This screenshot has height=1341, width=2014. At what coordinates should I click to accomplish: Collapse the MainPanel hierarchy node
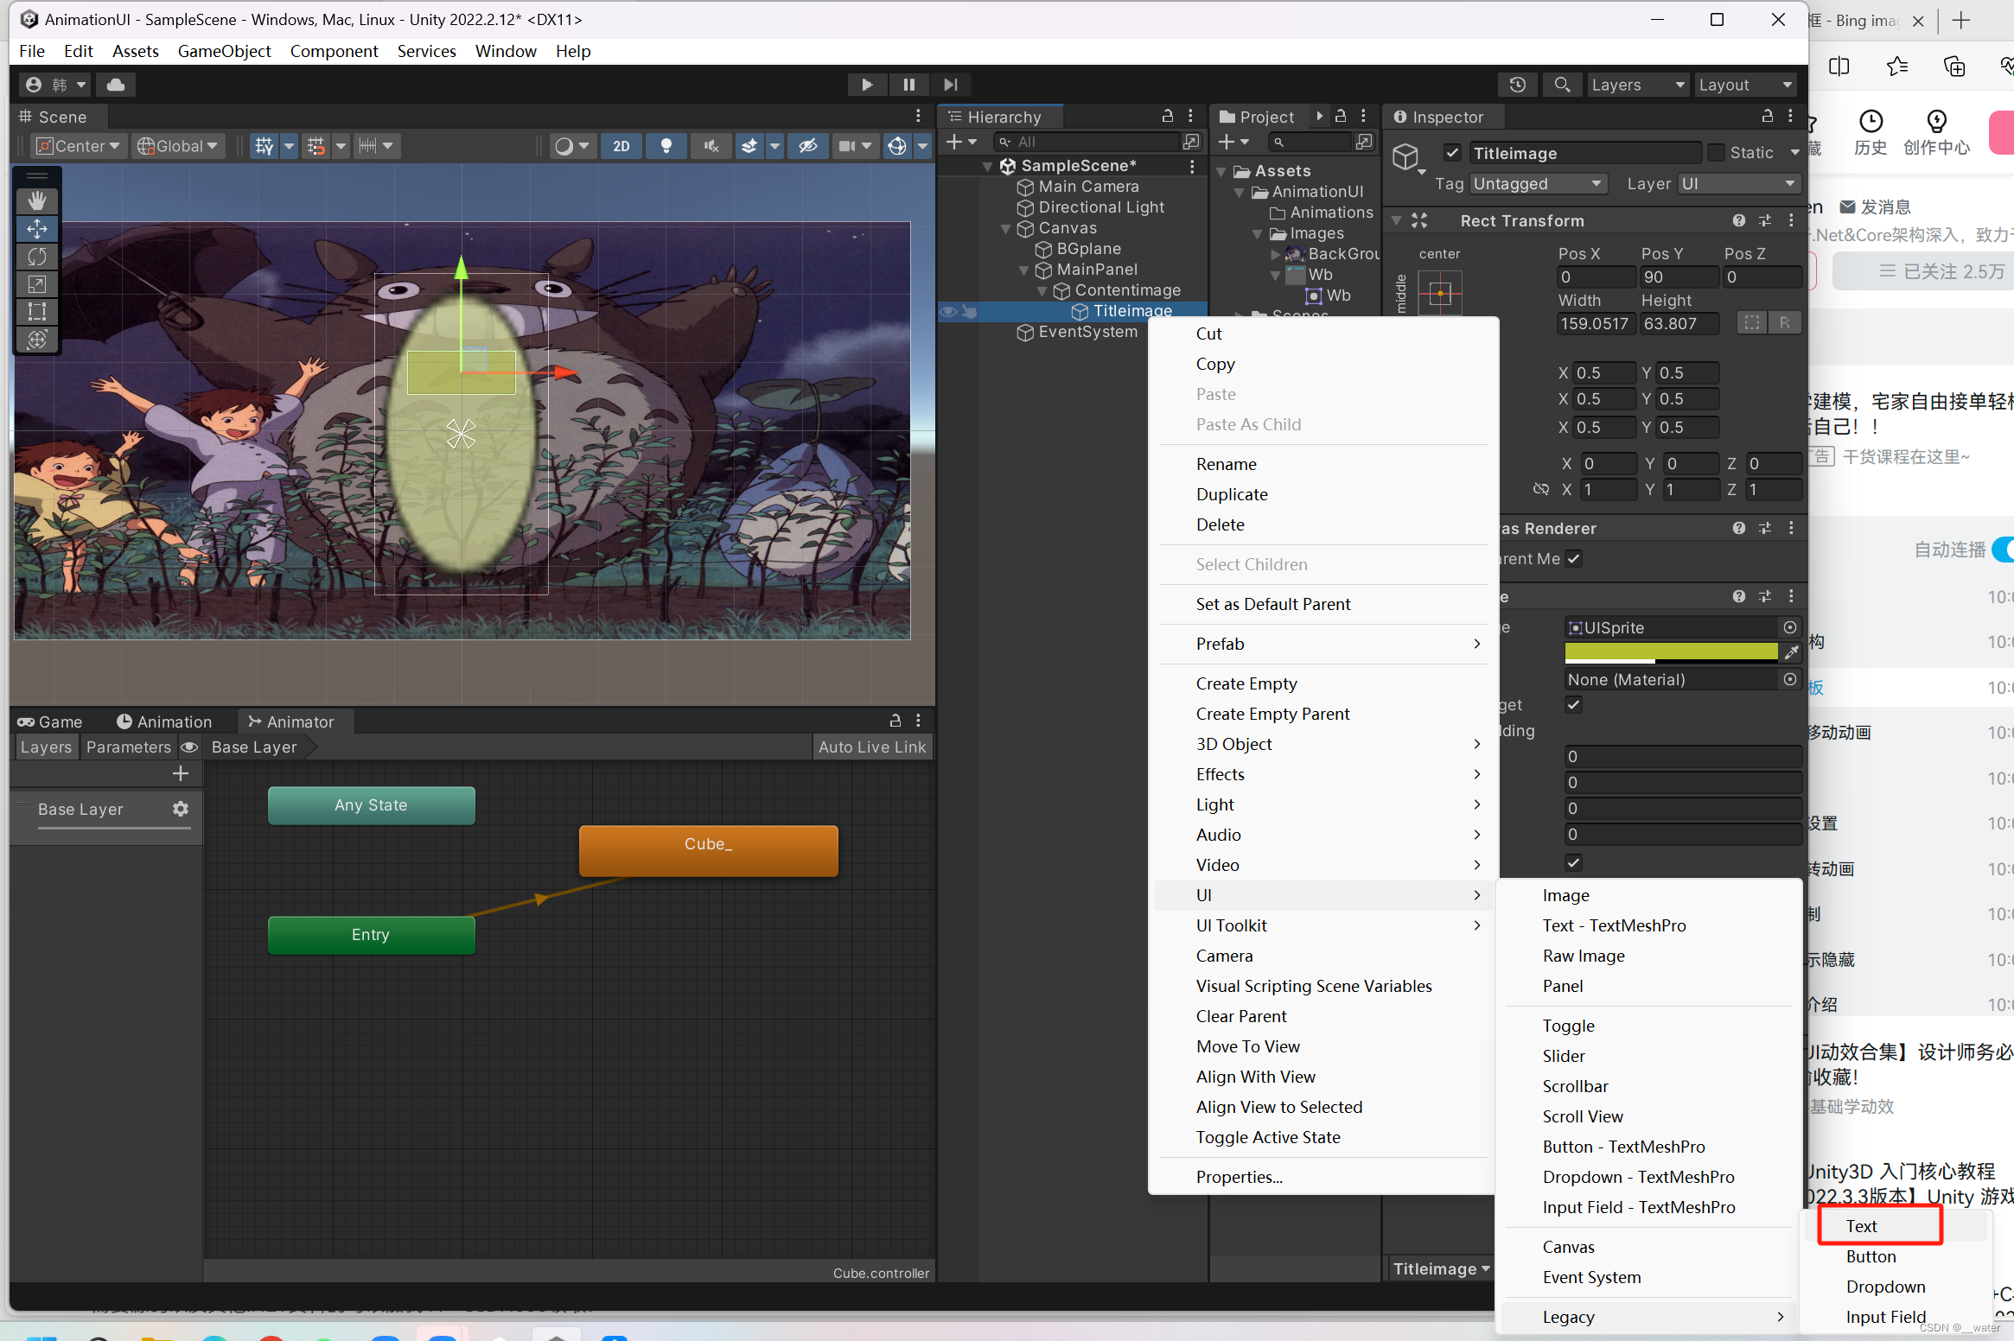pyautogui.click(x=1023, y=270)
